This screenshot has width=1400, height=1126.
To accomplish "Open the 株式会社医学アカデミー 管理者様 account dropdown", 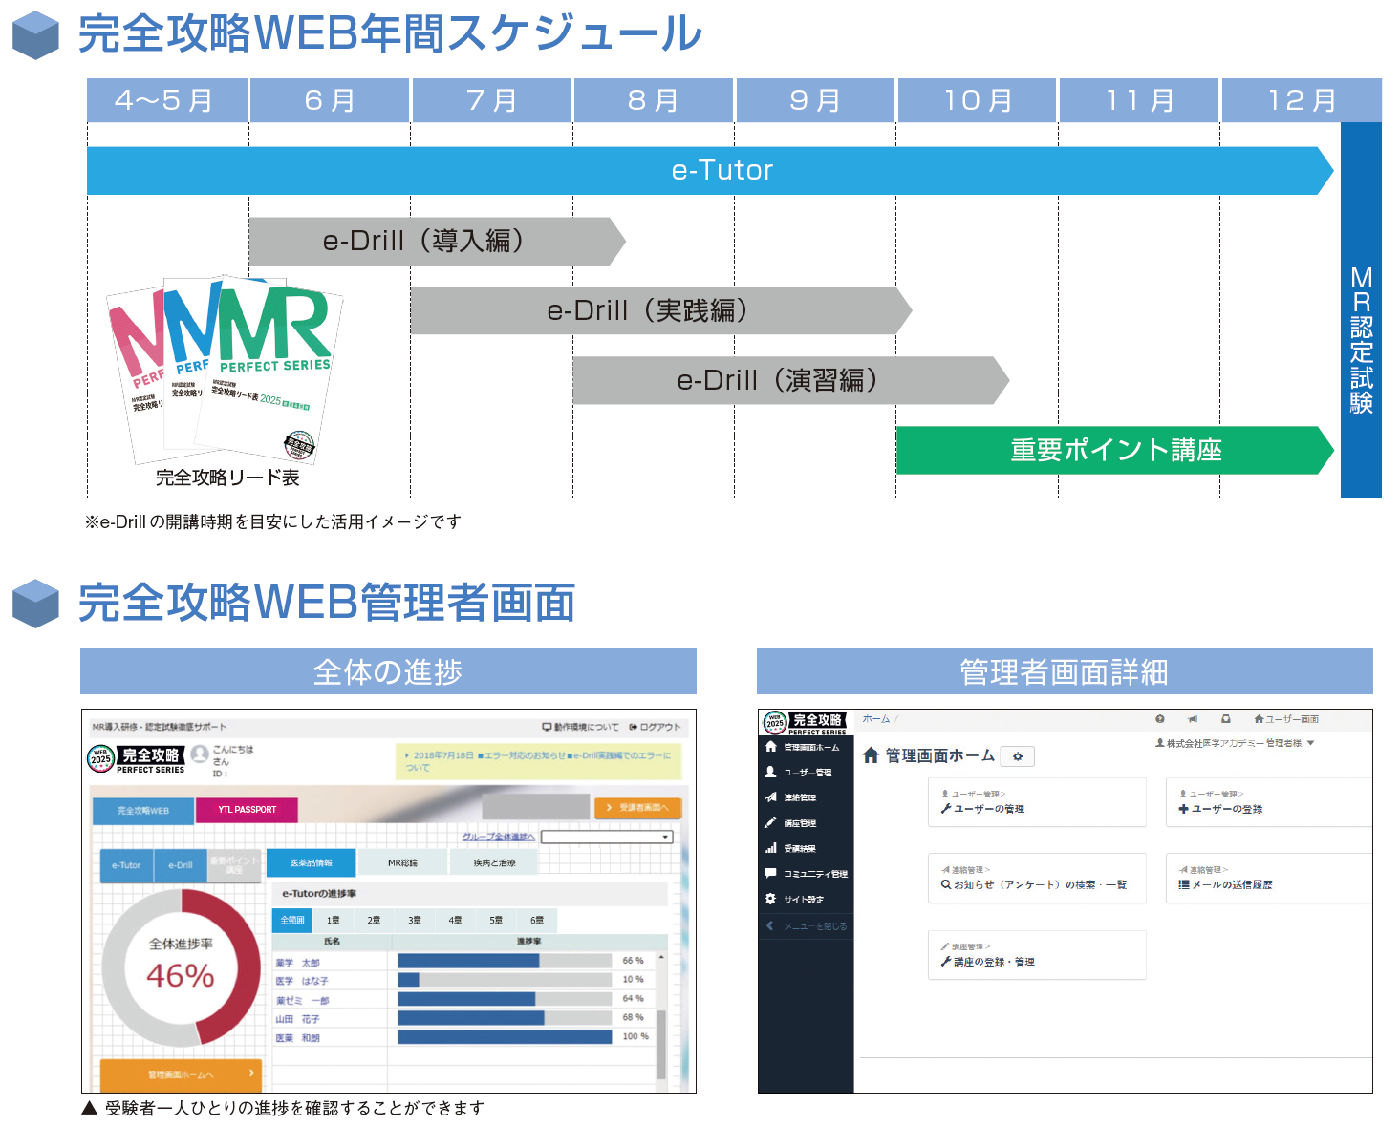I will coord(1235,743).
